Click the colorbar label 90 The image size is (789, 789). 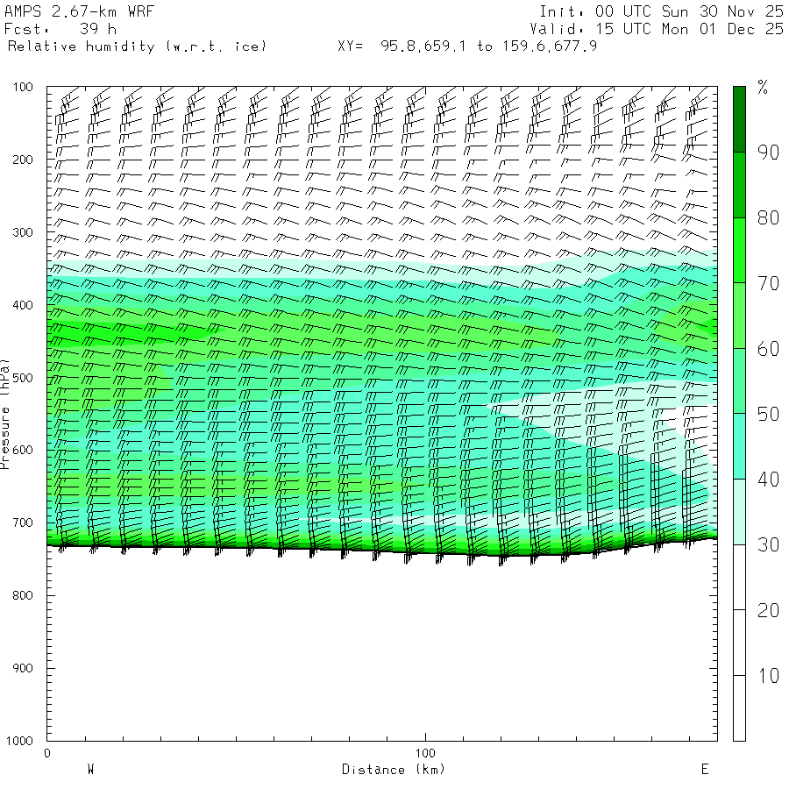(768, 153)
